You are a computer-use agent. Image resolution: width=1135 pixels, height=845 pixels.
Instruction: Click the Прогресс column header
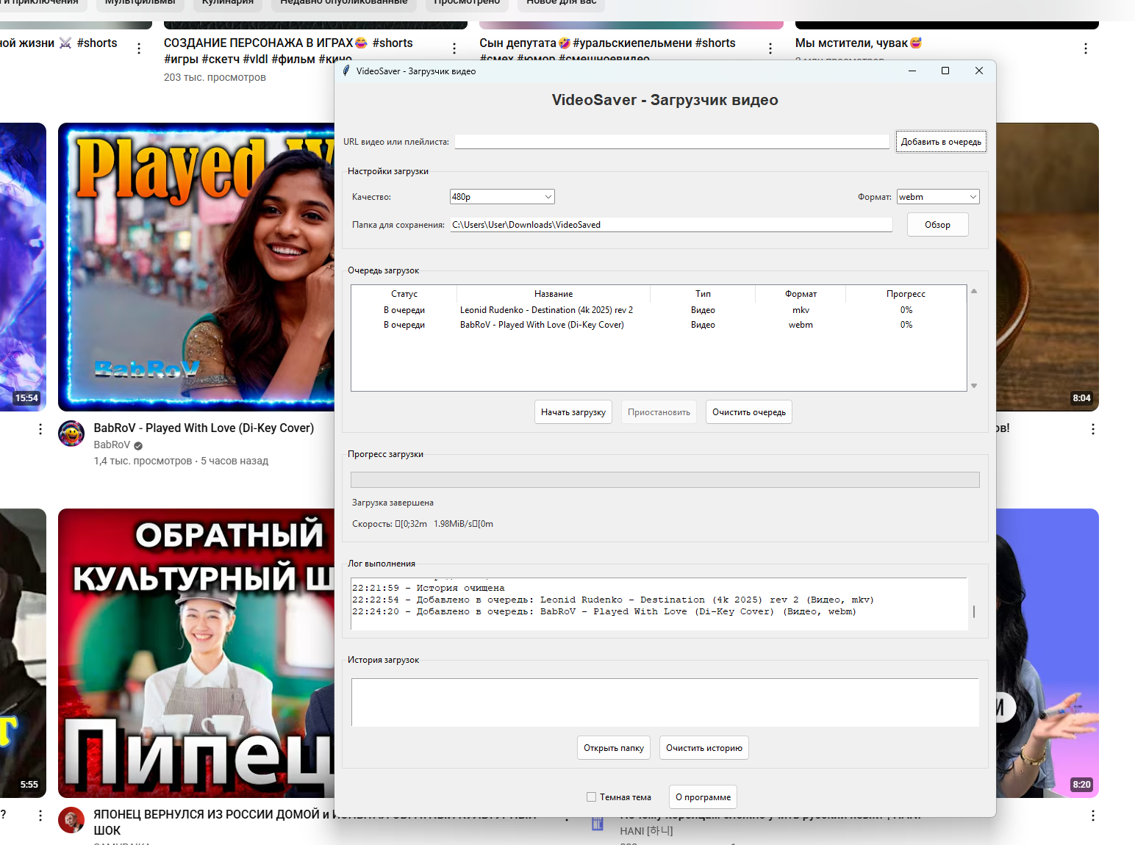click(906, 294)
